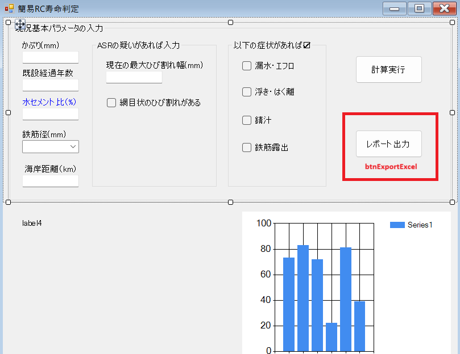The image size is (460, 354).
Task: Click the 現在の最大ひび割れ幅(mm) field
Action: [x=134, y=77]
